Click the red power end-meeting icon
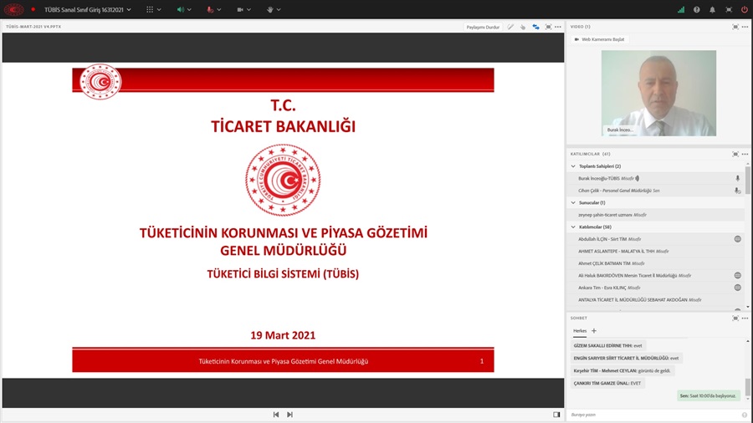Viewport: 753px width, 423px height. coord(745,9)
